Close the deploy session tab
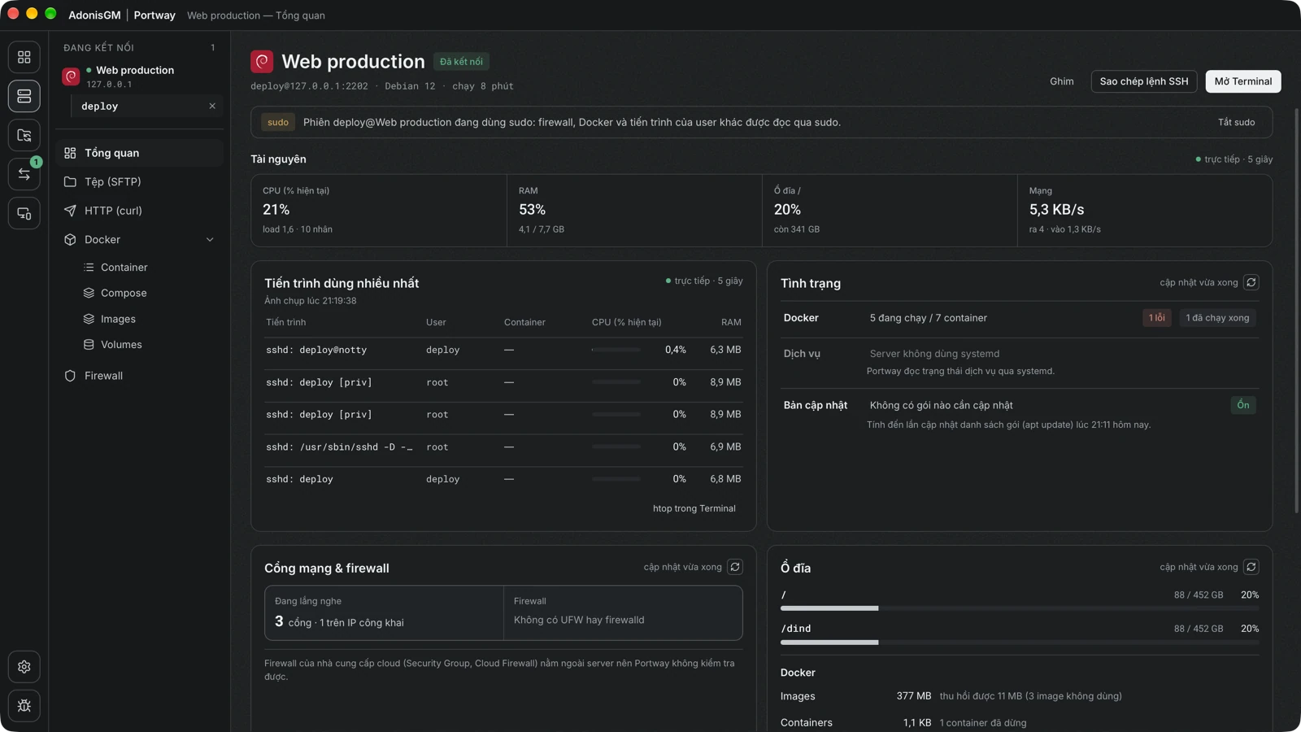This screenshot has height=732, width=1301. point(212,106)
